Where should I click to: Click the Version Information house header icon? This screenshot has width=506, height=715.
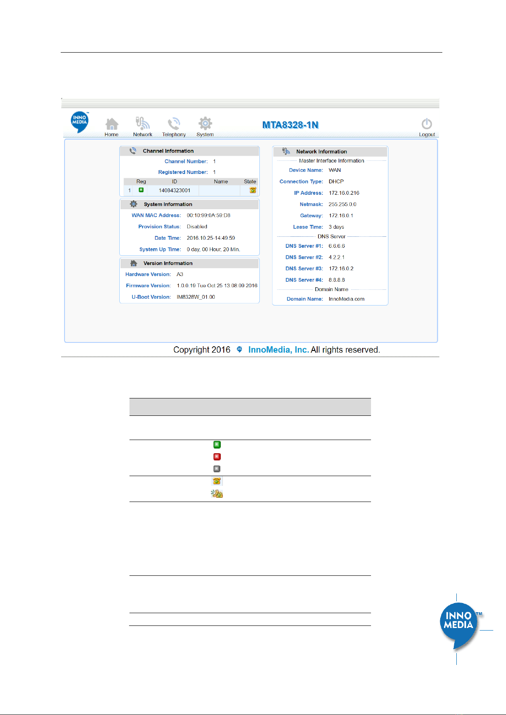133,263
